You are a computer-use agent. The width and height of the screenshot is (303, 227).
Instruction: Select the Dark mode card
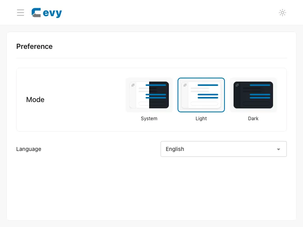point(253,95)
